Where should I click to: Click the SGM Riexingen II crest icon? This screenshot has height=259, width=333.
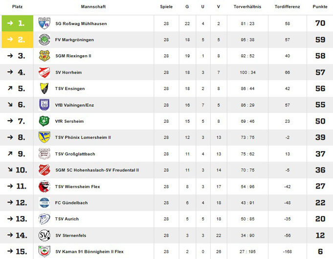click(44, 56)
